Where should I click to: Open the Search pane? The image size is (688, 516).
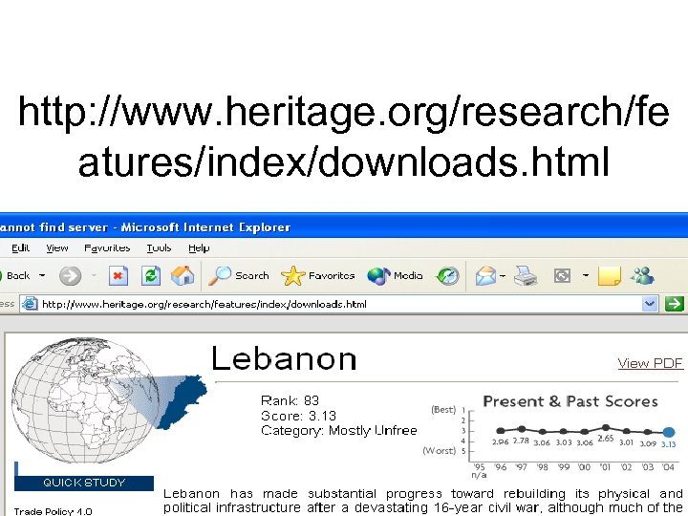pyautogui.click(x=238, y=276)
